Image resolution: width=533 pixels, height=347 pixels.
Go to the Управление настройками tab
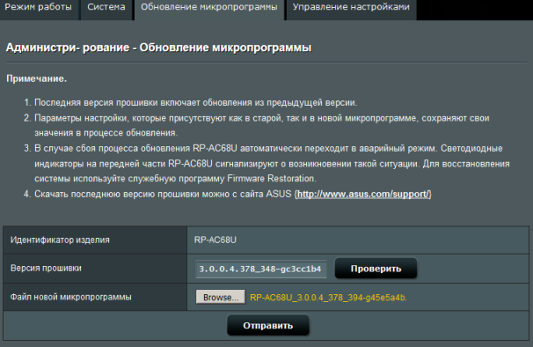[x=351, y=8]
